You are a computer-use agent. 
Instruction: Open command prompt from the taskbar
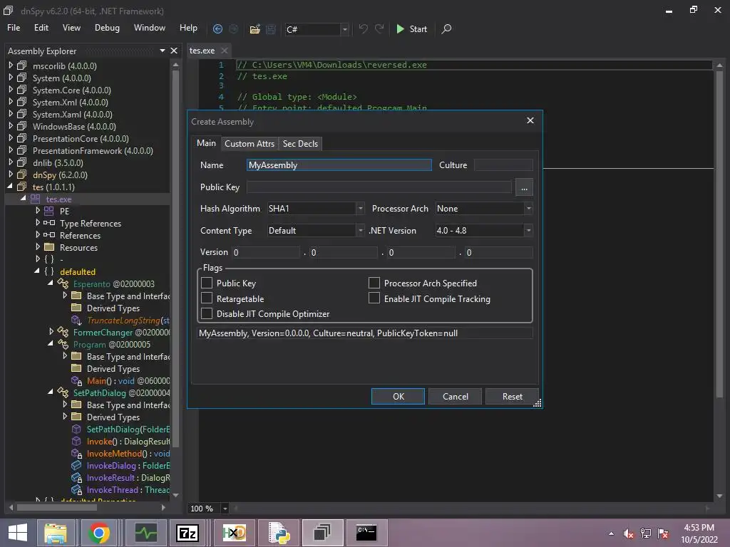coord(366,533)
